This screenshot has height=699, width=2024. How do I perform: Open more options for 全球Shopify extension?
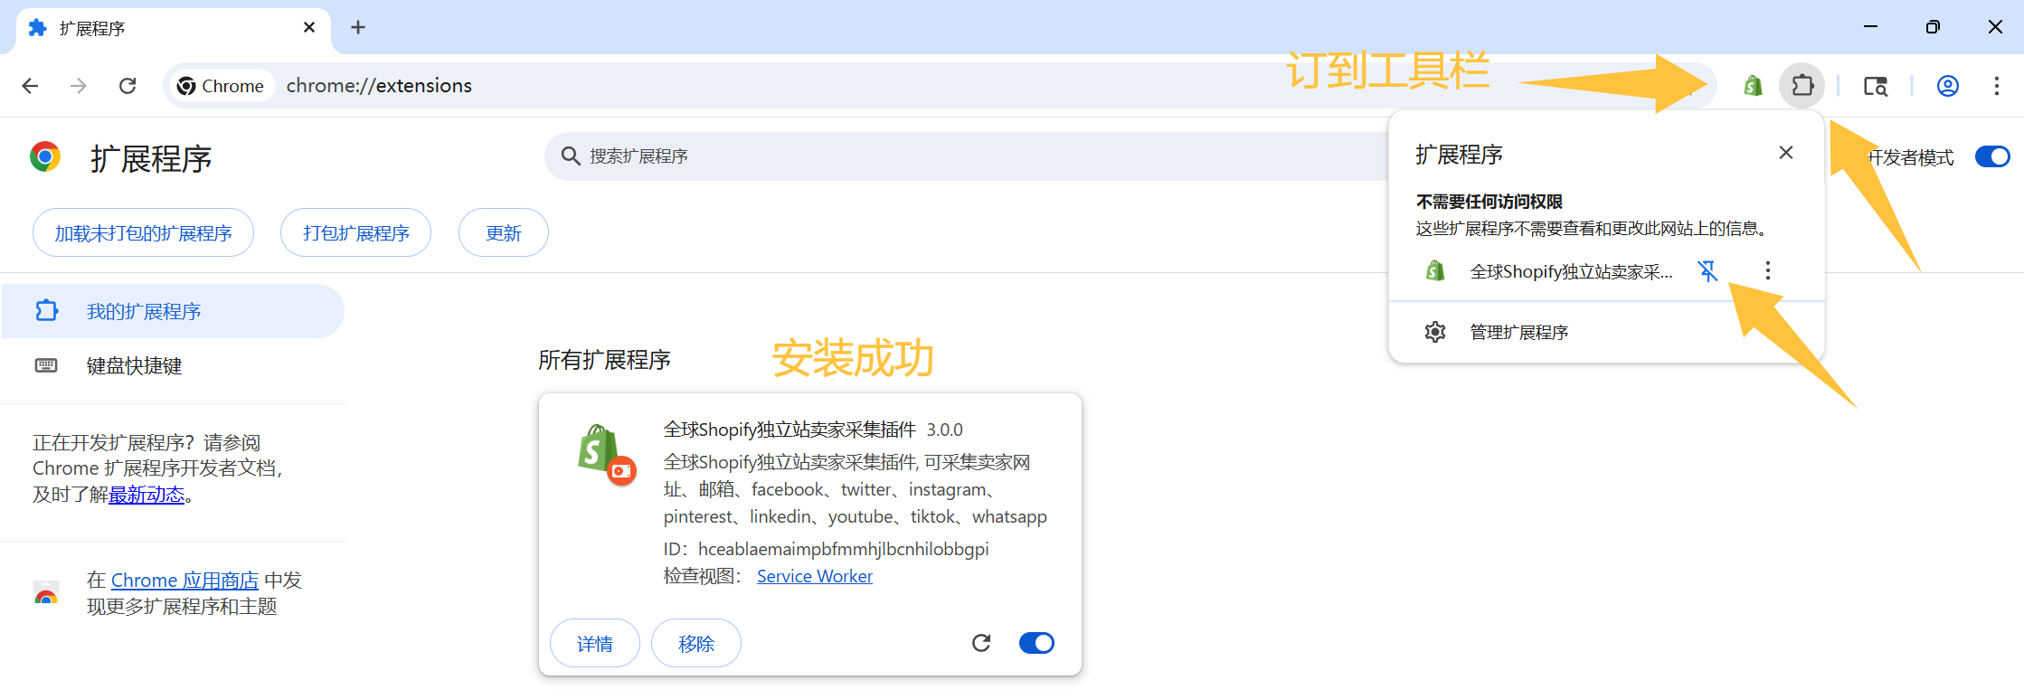coord(1768,270)
